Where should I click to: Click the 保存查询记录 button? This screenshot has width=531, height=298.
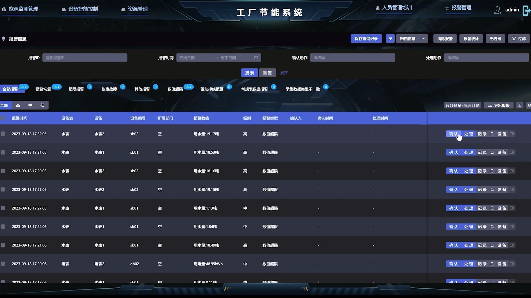[x=366, y=39]
